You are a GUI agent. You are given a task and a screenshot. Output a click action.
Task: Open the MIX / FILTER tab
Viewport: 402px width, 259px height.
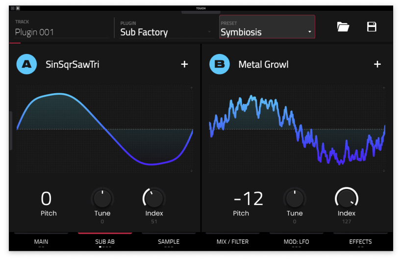233,242
